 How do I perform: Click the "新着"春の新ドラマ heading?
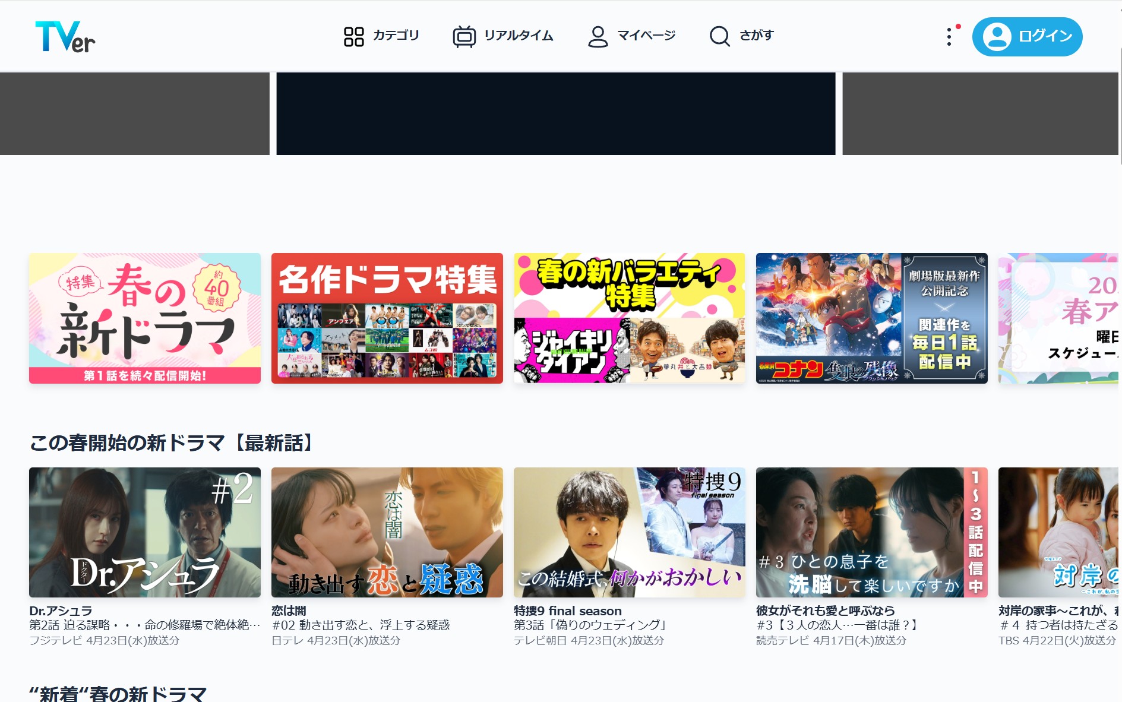pos(118,693)
